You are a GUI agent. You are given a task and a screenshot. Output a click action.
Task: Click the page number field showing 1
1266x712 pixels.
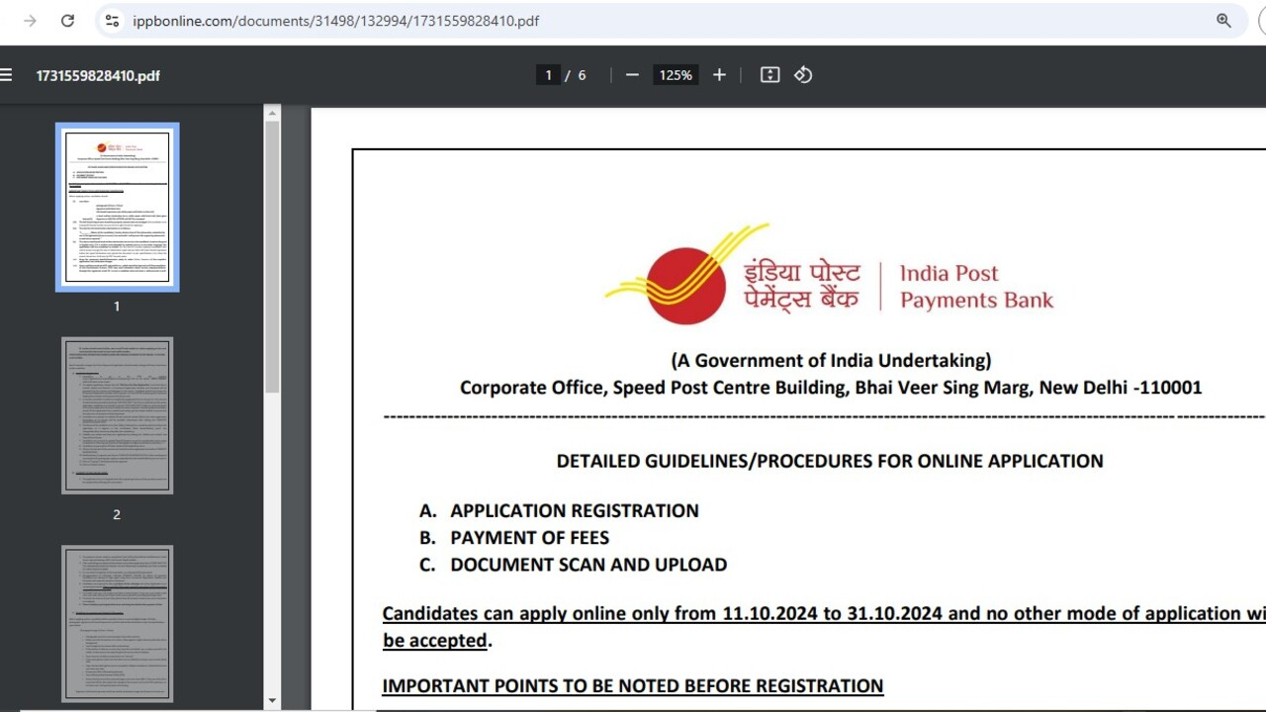(548, 75)
